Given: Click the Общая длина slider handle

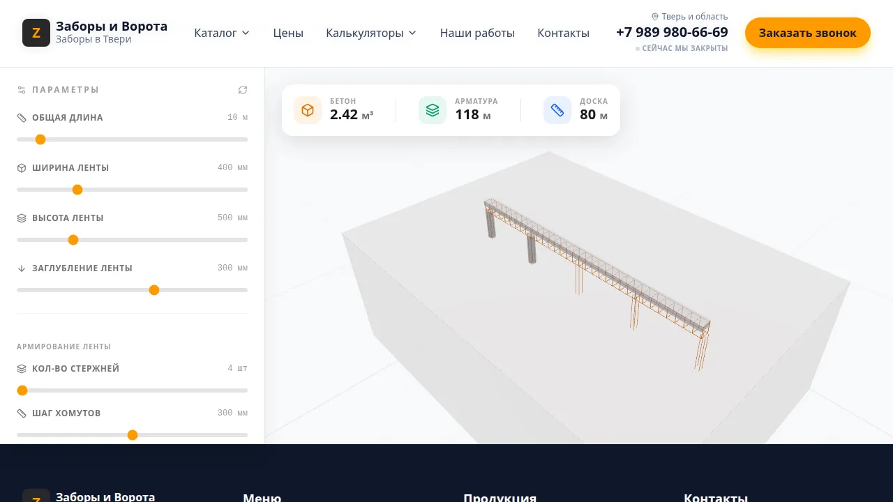Looking at the screenshot, I should click(x=40, y=139).
